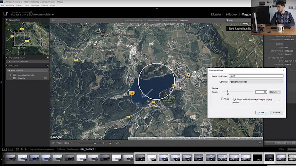Click small marker on south shore of lake
The width and height of the screenshot is (296, 166).
154,102
